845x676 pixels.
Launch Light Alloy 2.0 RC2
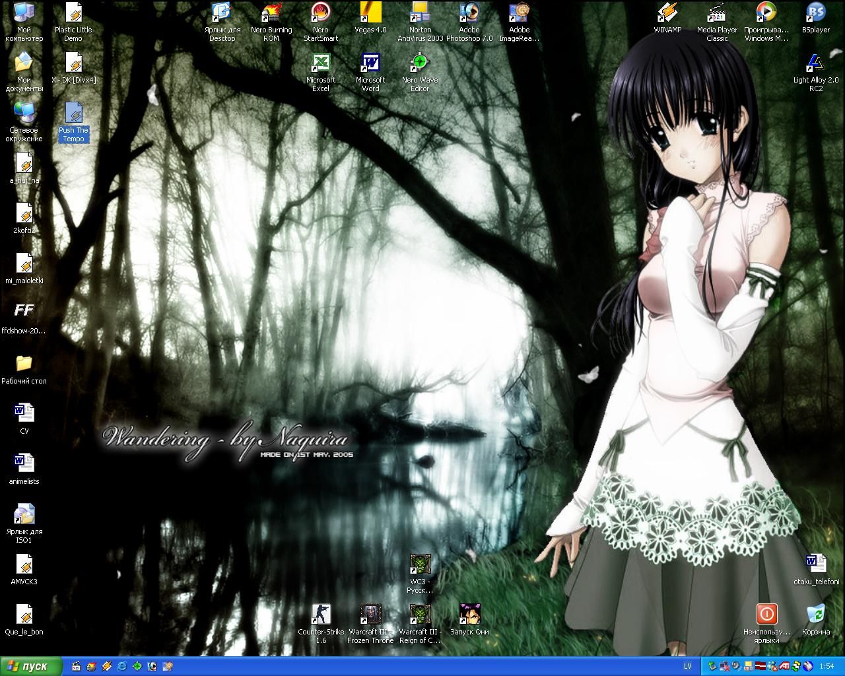pos(816,73)
